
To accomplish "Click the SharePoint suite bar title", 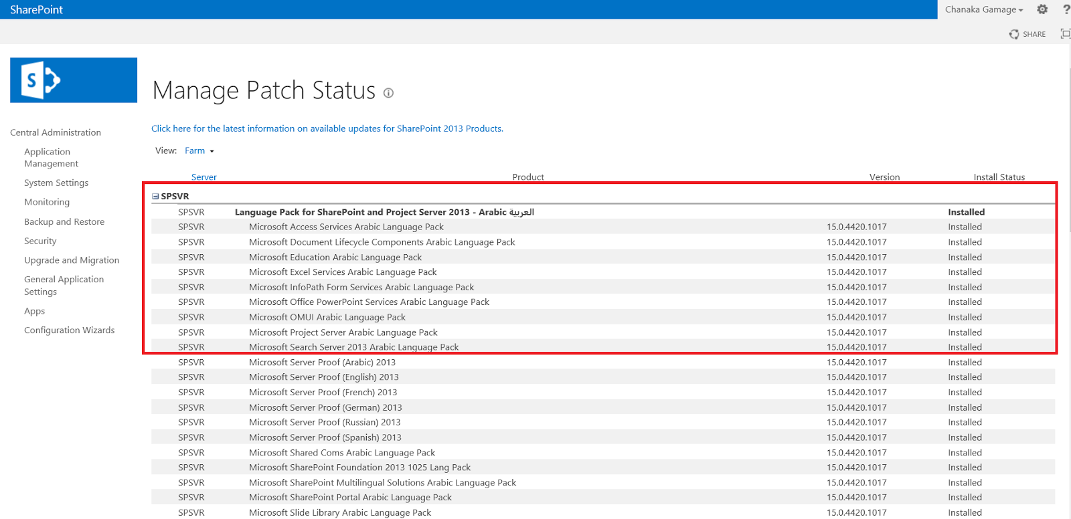I will click(36, 9).
